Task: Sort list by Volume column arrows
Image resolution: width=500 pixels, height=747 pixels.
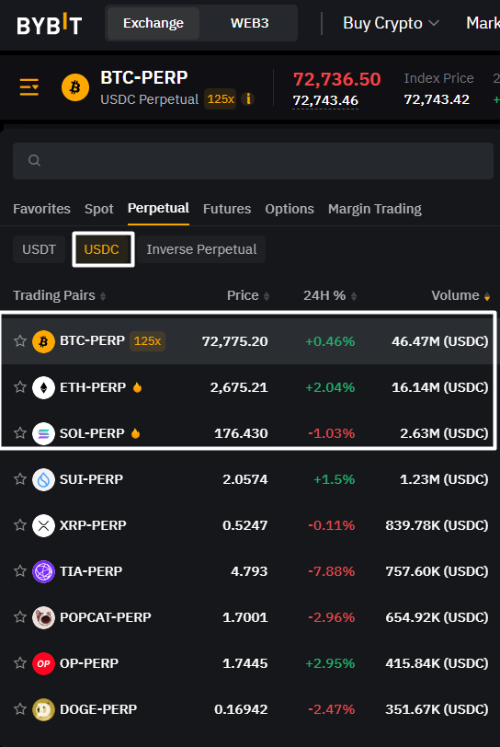Action: point(486,296)
